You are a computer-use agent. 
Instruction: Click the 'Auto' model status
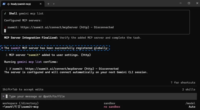192,107
